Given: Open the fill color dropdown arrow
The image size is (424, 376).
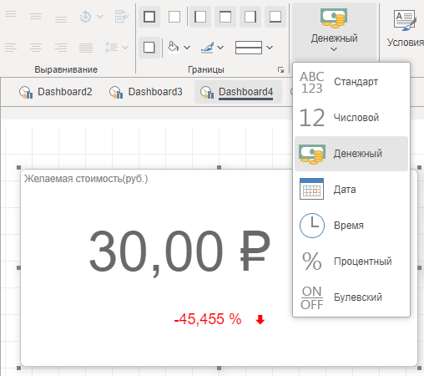Looking at the screenshot, I should (x=187, y=48).
